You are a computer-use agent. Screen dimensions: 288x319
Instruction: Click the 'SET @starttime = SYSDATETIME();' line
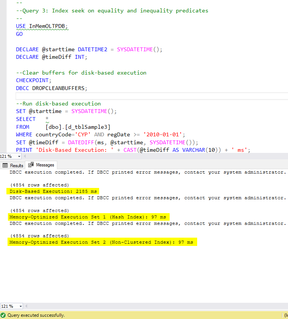tap(66, 111)
